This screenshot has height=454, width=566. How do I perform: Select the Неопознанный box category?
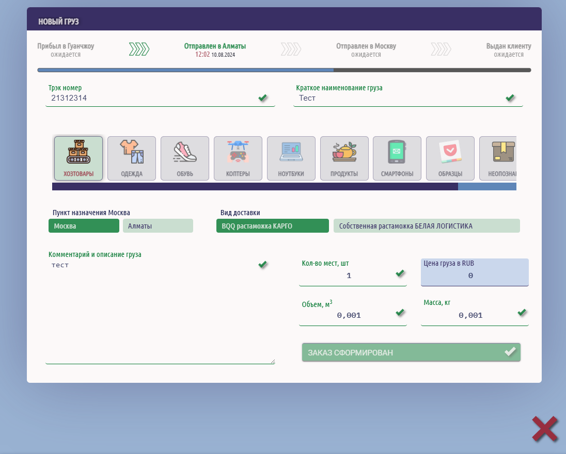498,158
